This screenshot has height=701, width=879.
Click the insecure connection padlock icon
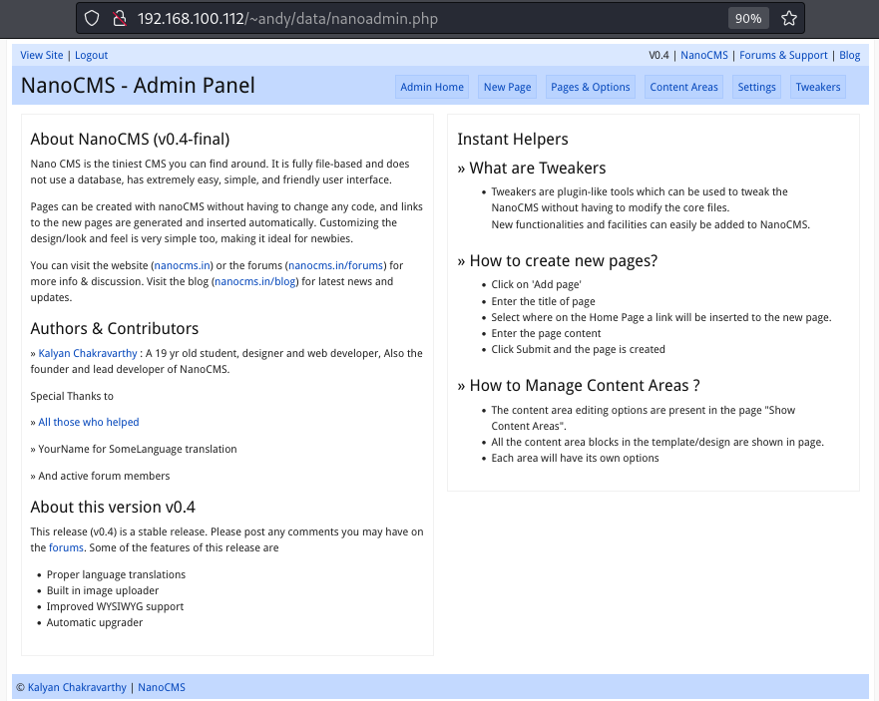click(119, 18)
